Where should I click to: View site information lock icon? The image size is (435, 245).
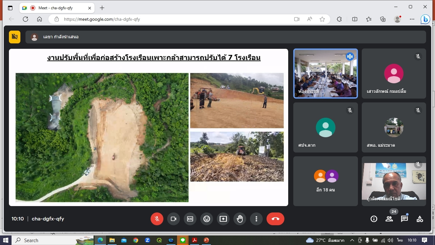[x=57, y=19]
